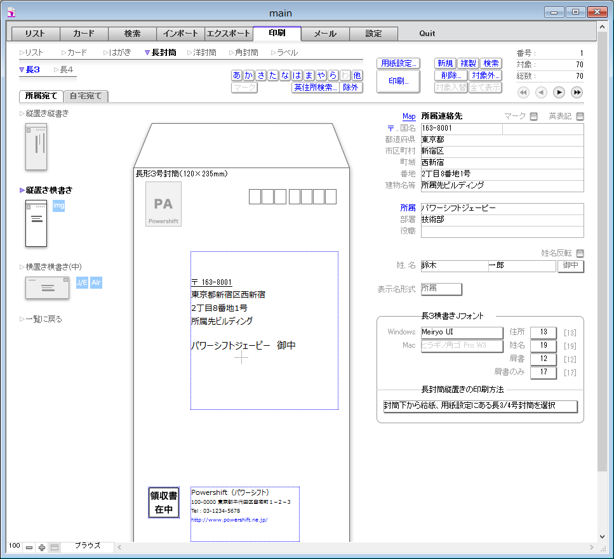
Task: Go to the next record arrow
Action: pos(559,93)
